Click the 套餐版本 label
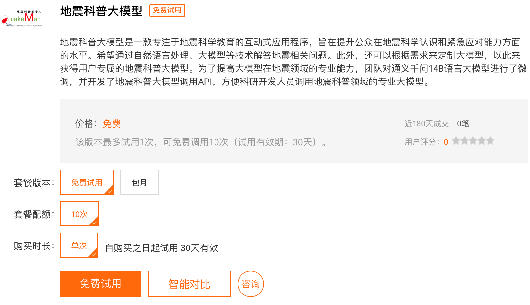 (x=34, y=183)
